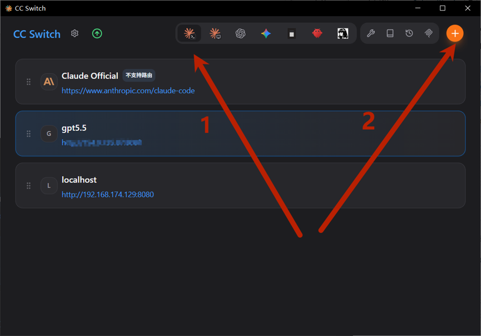Minimize the CC Switch window
Viewport: 481px width, 336px height.
click(x=418, y=8)
